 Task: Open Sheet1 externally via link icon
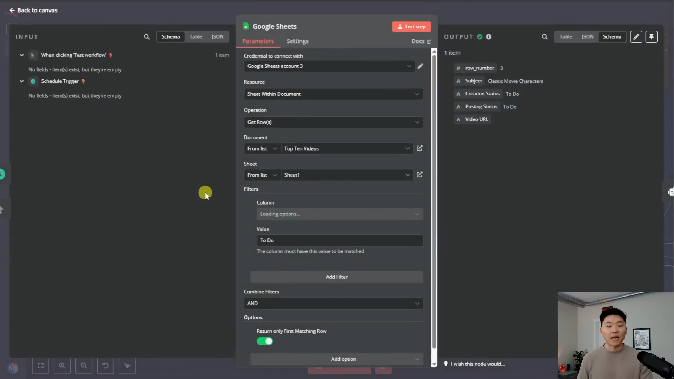419,174
